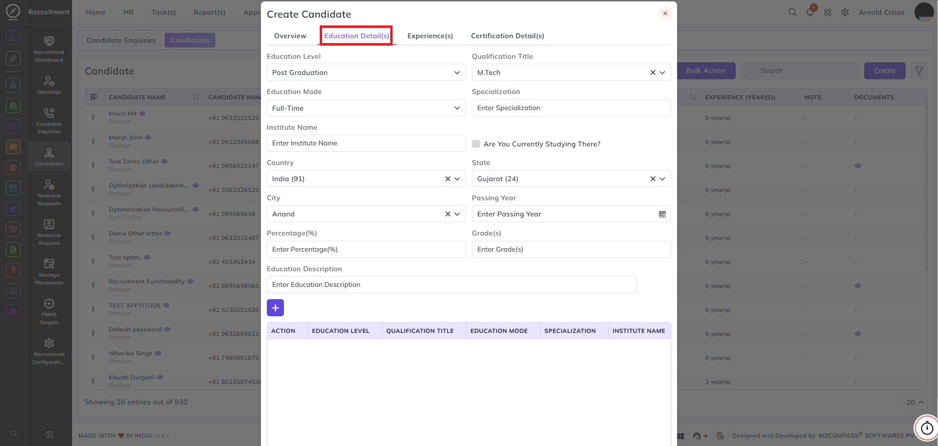
Task: Click eye icon next to Demo Other letter
Action: [167, 234]
